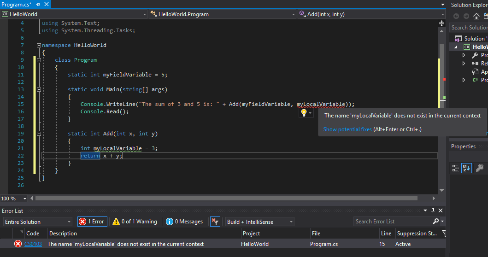488x257 pixels.
Task: Click the Alphabetical sort icon in Properties
Action: click(466, 168)
